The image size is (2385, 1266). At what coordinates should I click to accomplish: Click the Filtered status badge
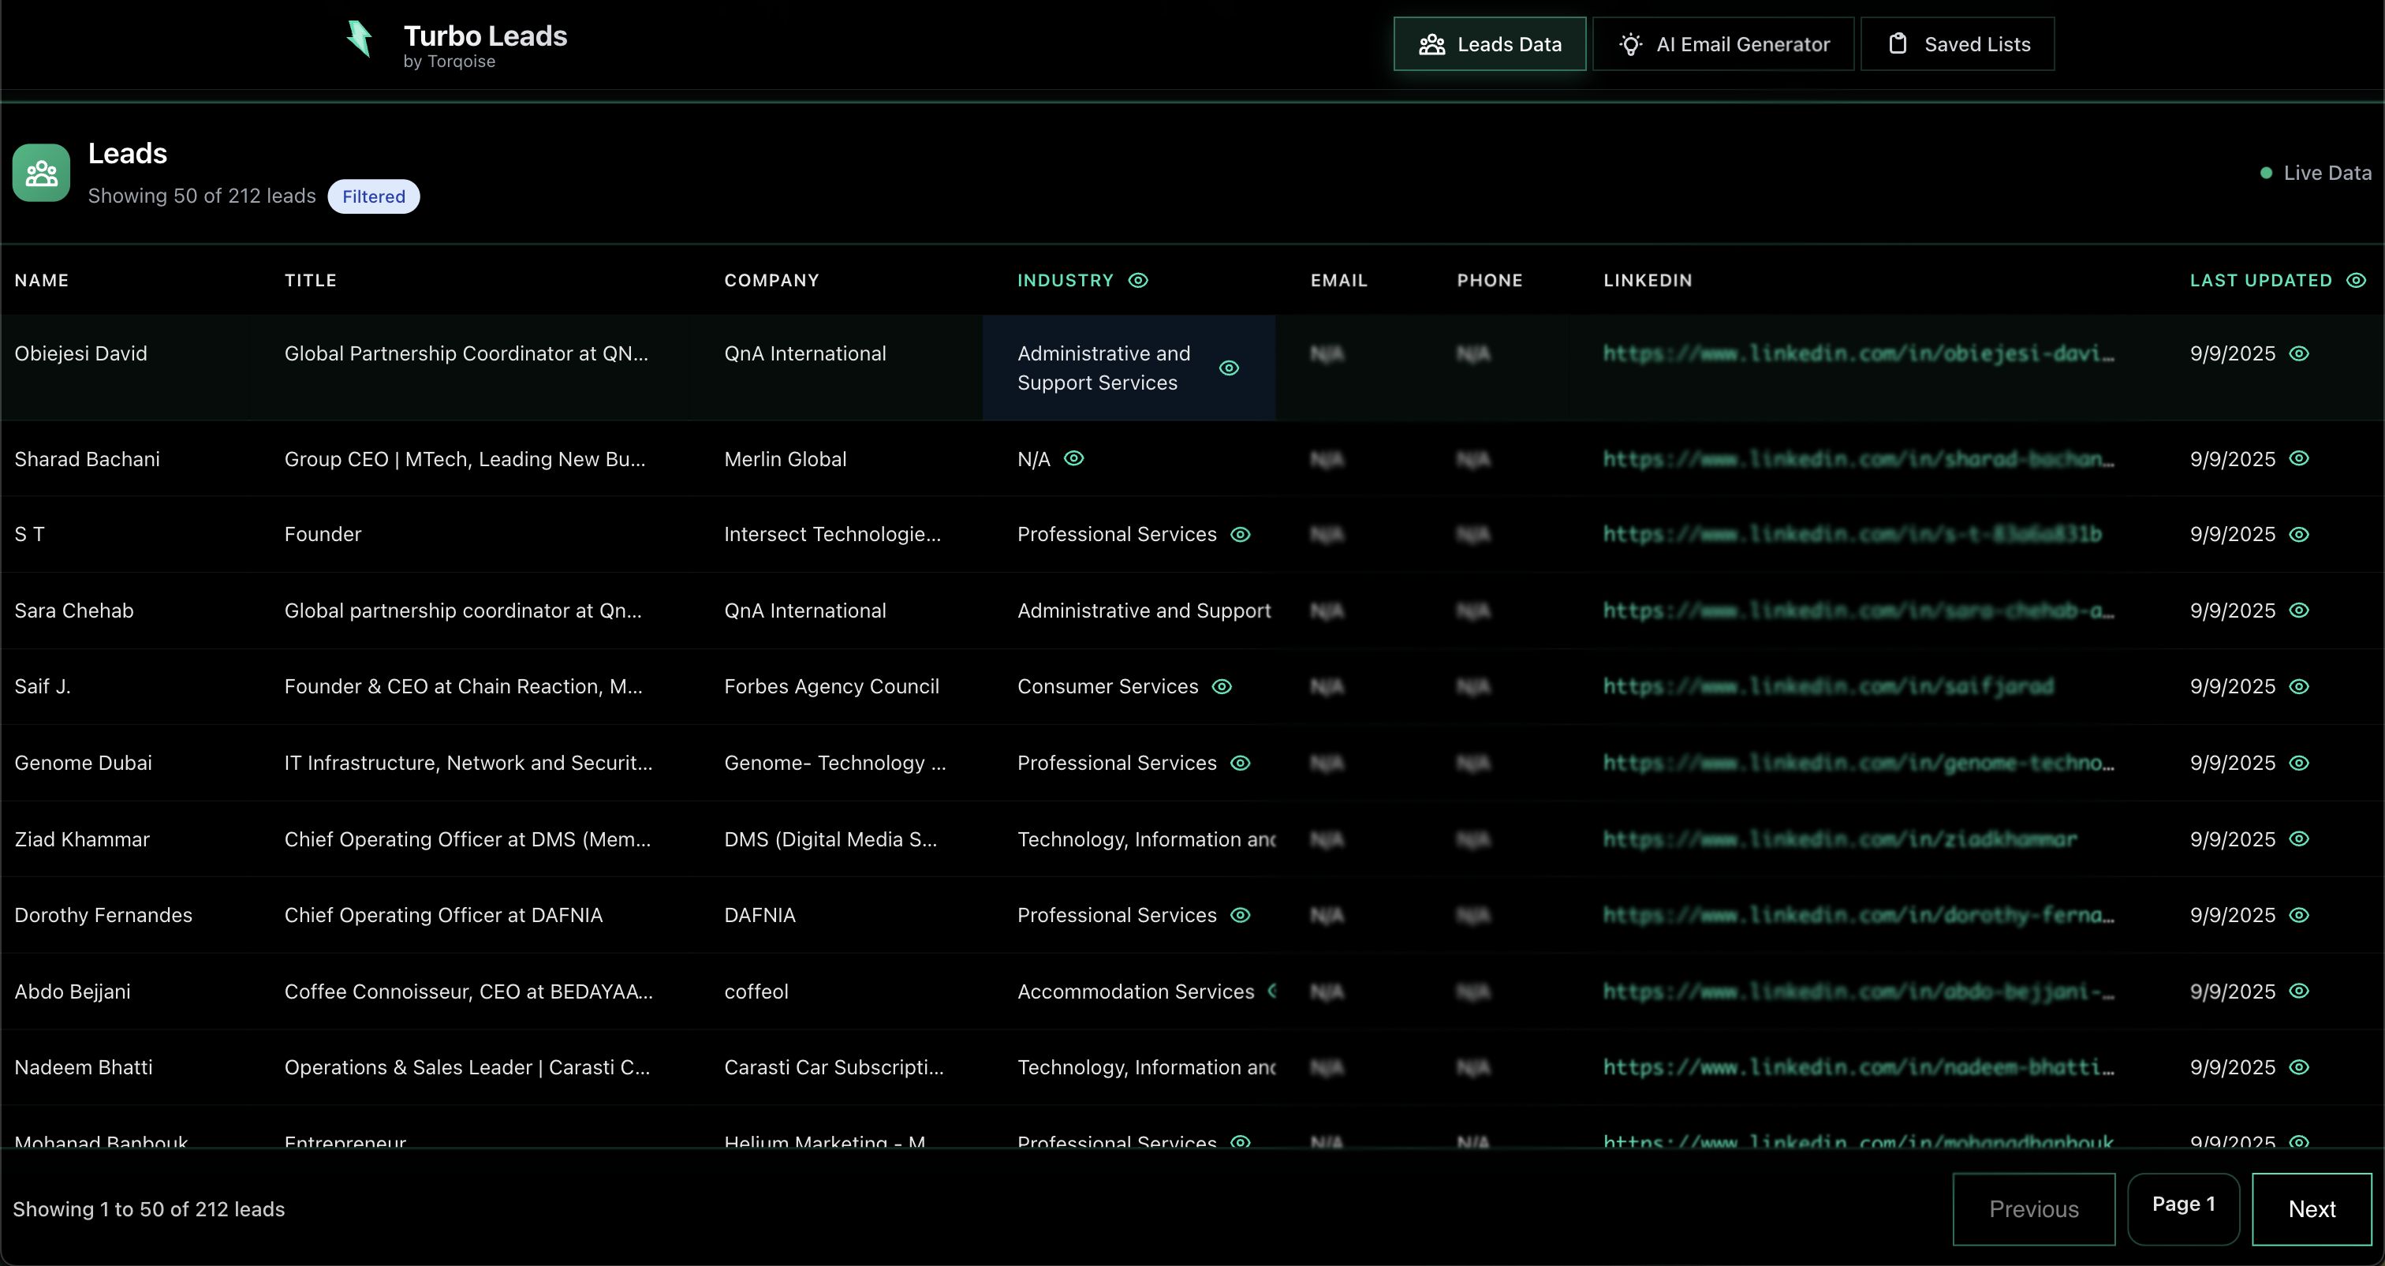pyautogui.click(x=374, y=196)
